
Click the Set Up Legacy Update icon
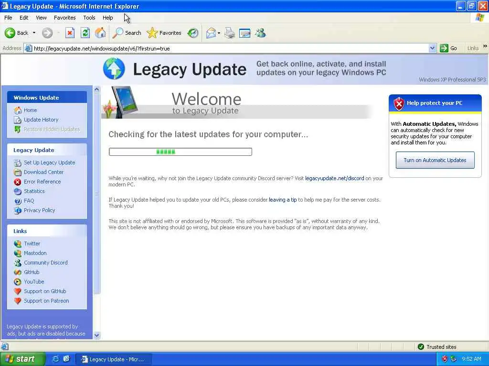tap(18, 163)
